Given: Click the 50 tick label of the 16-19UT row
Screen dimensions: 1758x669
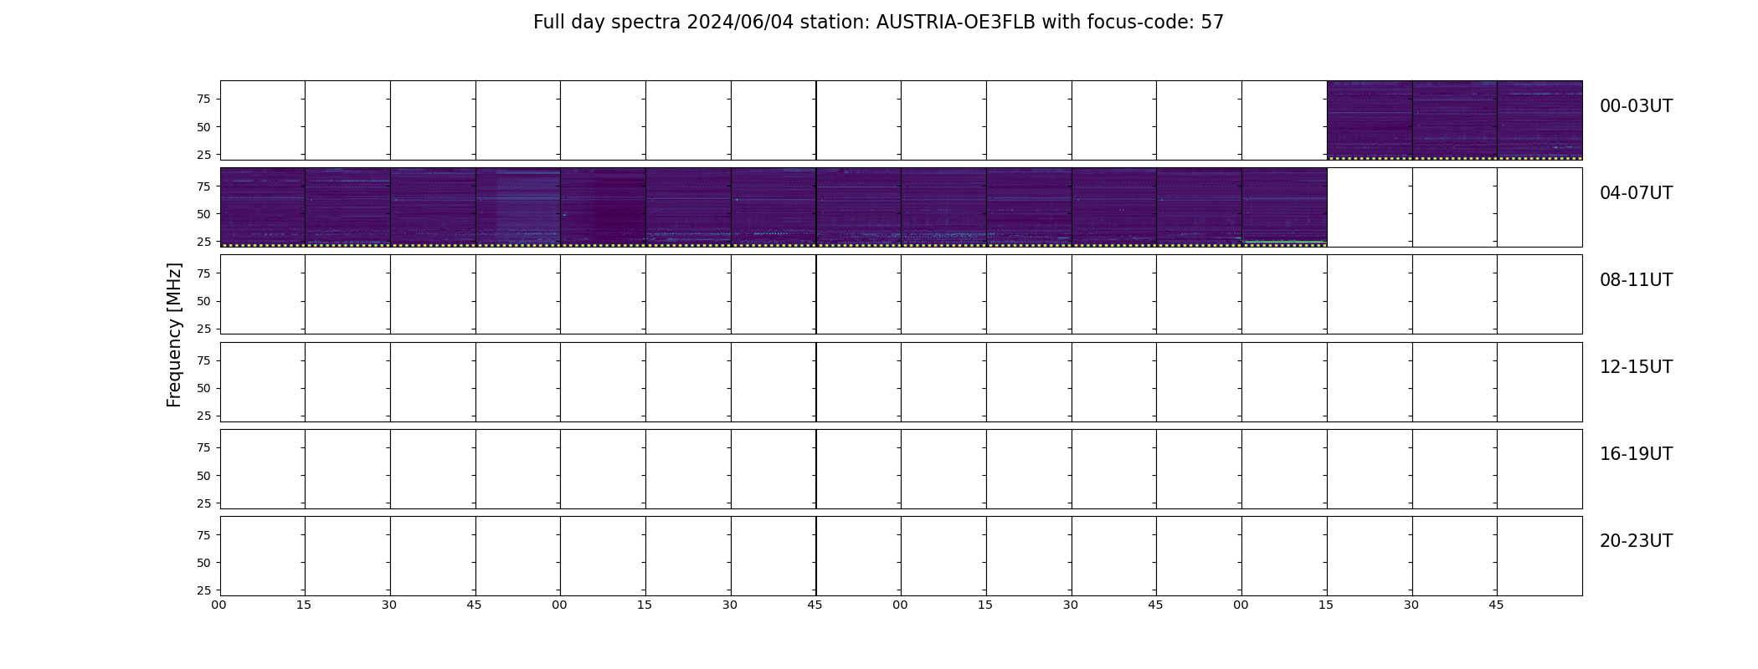Looking at the screenshot, I should click(203, 476).
